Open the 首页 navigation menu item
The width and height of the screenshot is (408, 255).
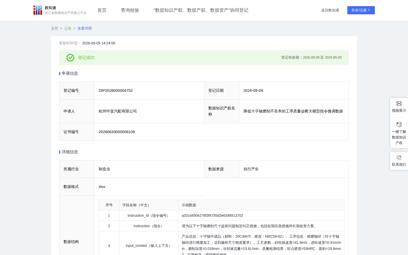[102, 10]
